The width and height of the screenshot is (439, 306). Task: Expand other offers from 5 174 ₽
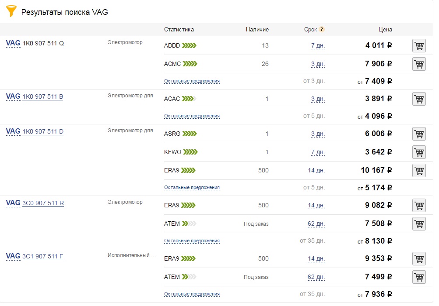192,187
